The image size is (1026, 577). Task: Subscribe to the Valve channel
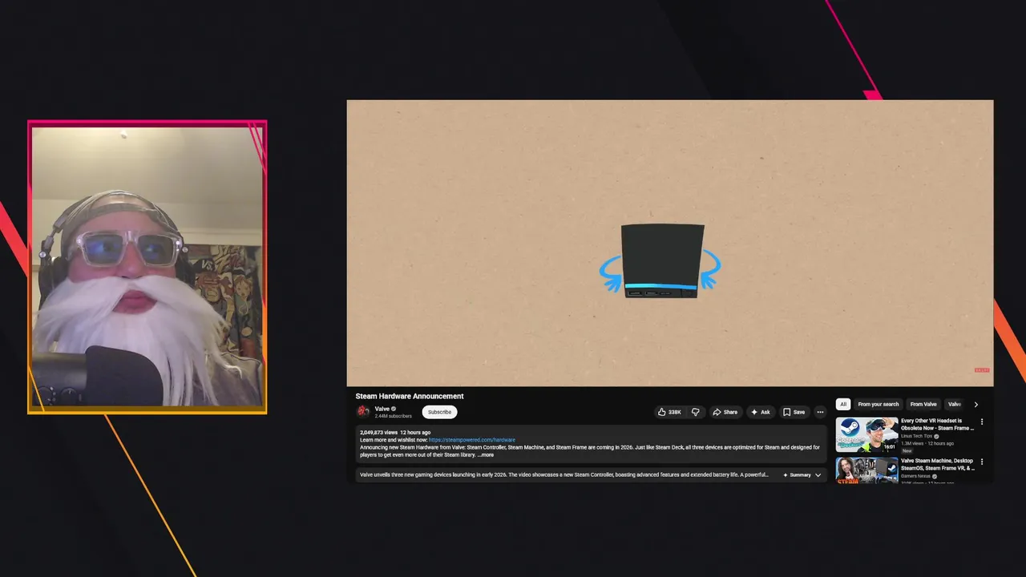point(439,412)
